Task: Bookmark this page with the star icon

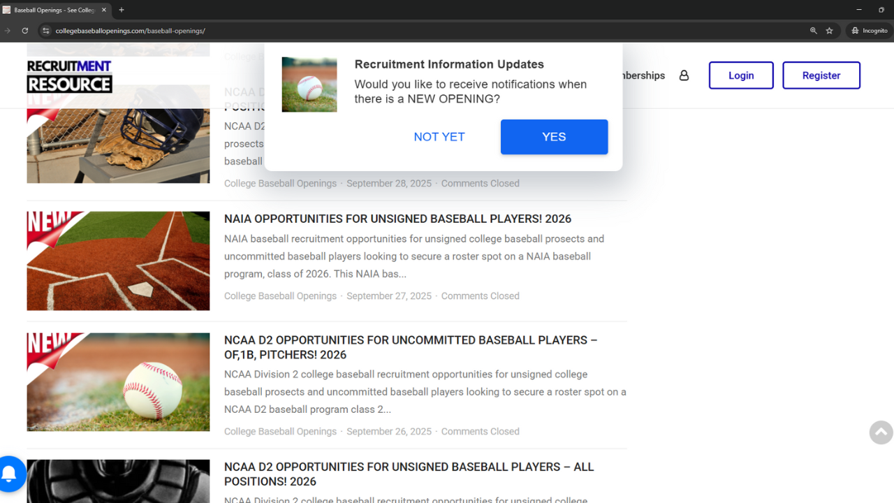Action: [x=830, y=31]
